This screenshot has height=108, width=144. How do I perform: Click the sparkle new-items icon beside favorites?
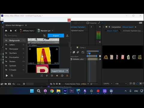click(16, 31)
